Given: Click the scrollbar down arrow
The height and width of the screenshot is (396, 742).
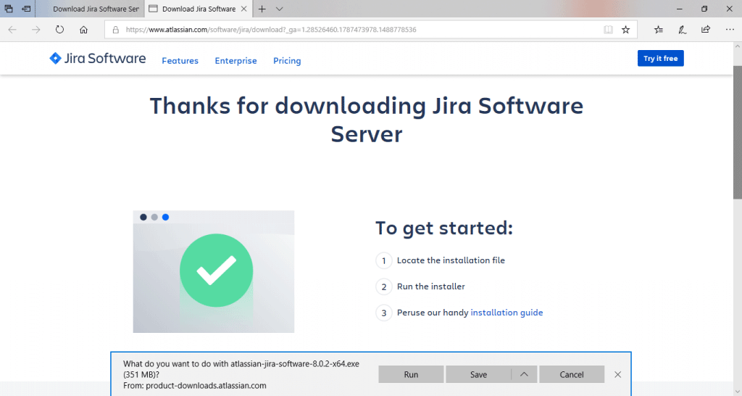Looking at the screenshot, I should (x=737, y=392).
